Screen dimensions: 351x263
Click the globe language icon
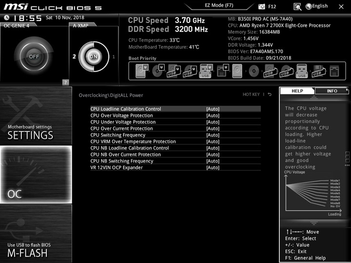[309, 6]
